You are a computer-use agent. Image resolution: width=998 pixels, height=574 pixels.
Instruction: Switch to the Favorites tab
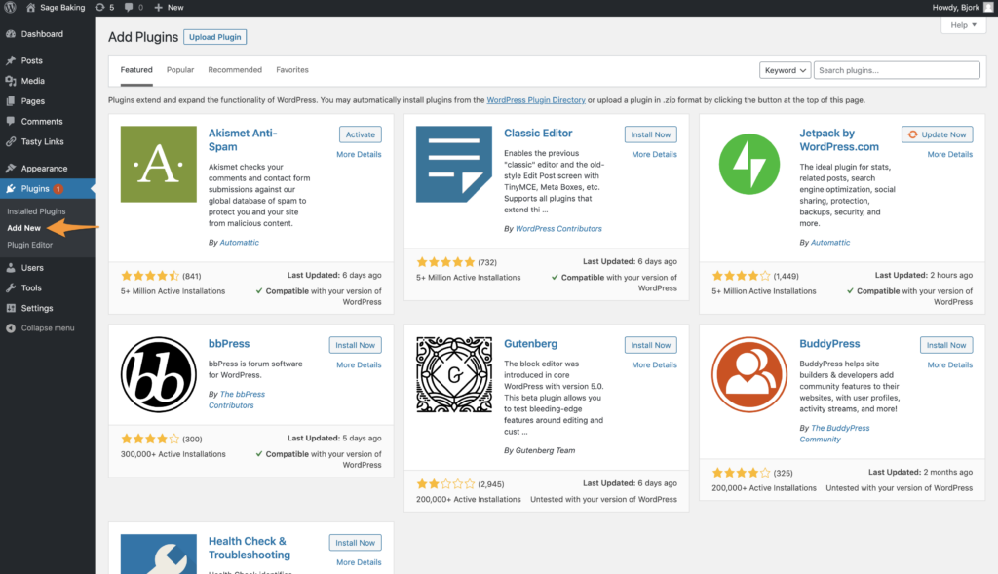point(292,70)
